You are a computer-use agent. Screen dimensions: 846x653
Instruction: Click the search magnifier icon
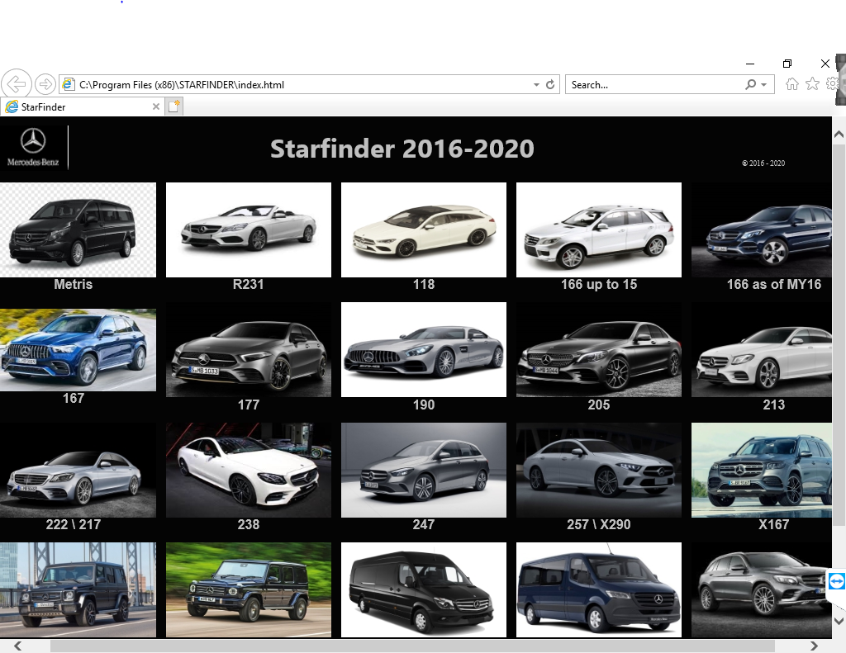point(750,84)
